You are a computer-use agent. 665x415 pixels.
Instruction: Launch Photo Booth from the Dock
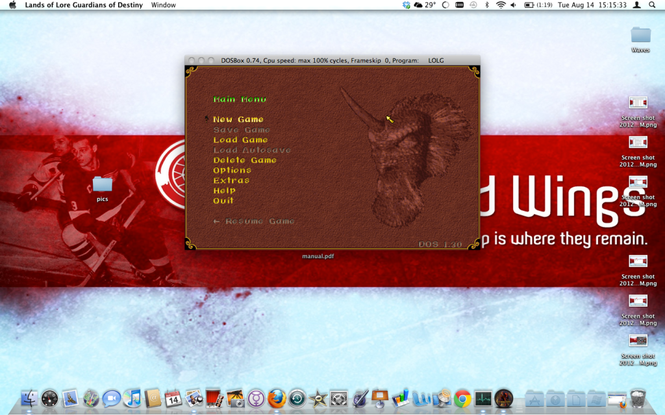pyautogui.click(x=214, y=399)
